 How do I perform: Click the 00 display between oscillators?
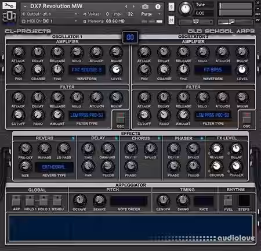[130, 37]
